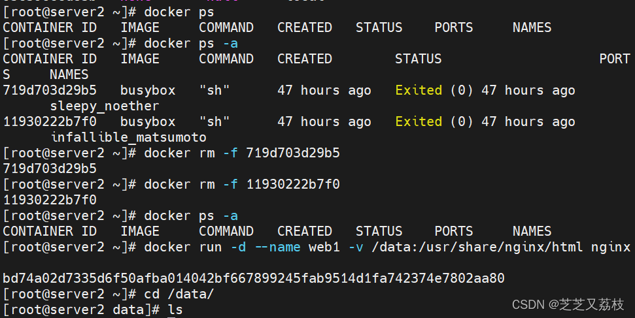
Task: Place cursor at the final 'ls' prompt
Action: [175, 310]
